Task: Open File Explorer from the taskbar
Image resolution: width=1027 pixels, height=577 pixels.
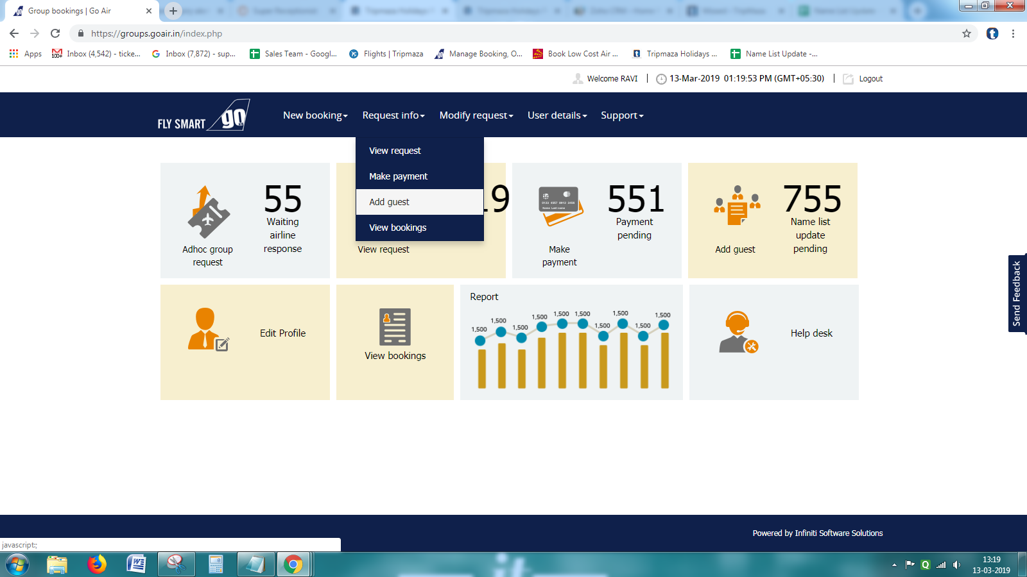Action: click(57, 565)
